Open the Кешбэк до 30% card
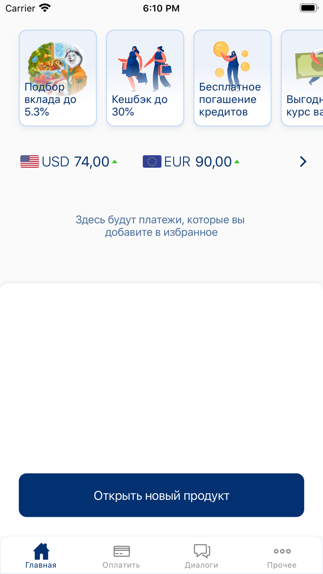 click(145, 78)
